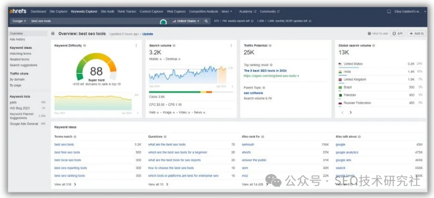The height and width of the screenshot is (198, 434).
Task: Expand the More menu in navigation
Action: coord(227,11)
